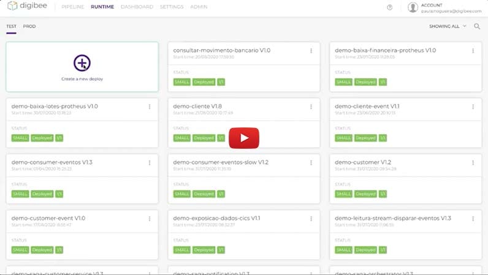Viewport: 488px width, 275px height.
Task: Open menu for demo-cliente V1.8
Action: click(x=311, y=107)
